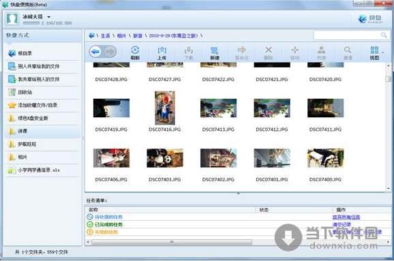394x261 pixels.
Task: Expand the 已完成的任务 completed tasks row
Action: (105, 224)
